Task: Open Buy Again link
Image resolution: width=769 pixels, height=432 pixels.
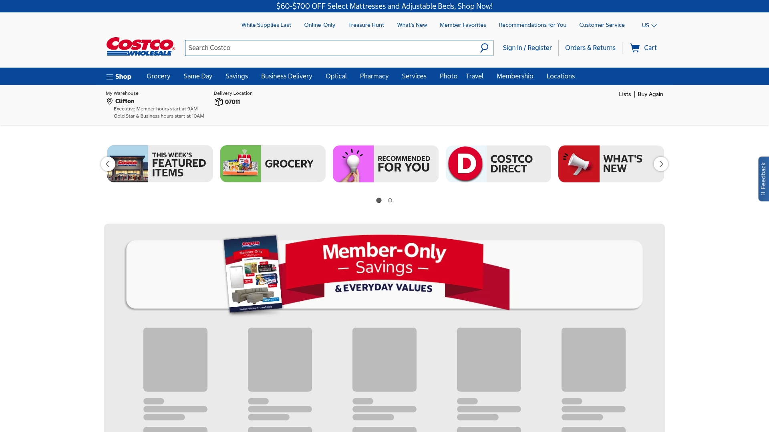Action: click(x=650, y=94)
